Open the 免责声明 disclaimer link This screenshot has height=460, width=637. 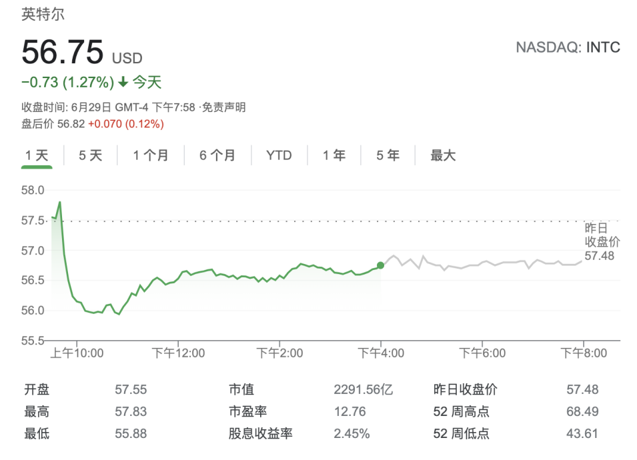point(224,107)
